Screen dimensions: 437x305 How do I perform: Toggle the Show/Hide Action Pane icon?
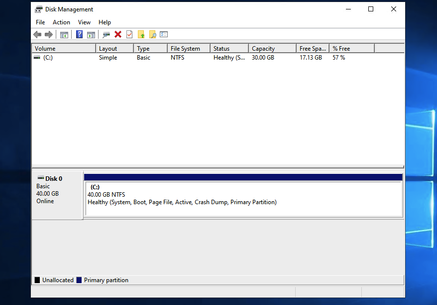(x=91, y=34)
